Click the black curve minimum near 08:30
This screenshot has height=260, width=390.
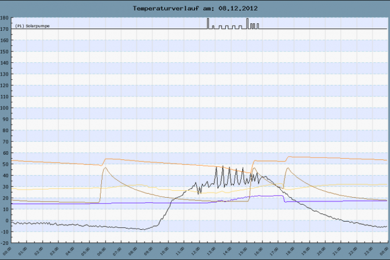[x=143, y=229]
